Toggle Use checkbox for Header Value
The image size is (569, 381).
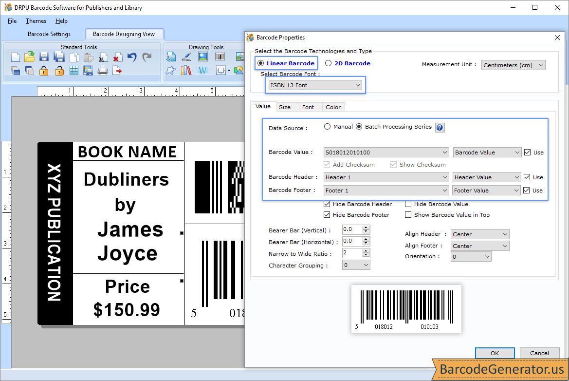click(x=527, y=177)
